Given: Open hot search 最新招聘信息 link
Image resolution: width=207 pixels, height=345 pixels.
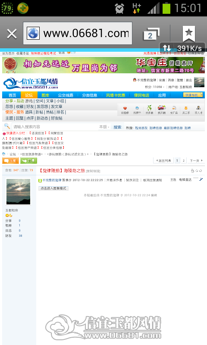Looking at the screenshot, I should pyautogui.click(x=173, y=128).
